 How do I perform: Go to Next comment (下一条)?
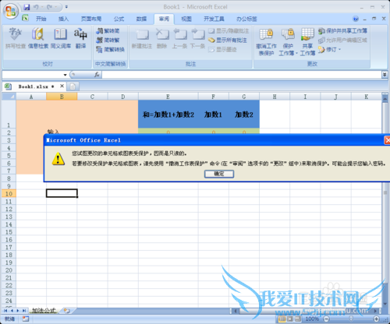coord(197,38)
